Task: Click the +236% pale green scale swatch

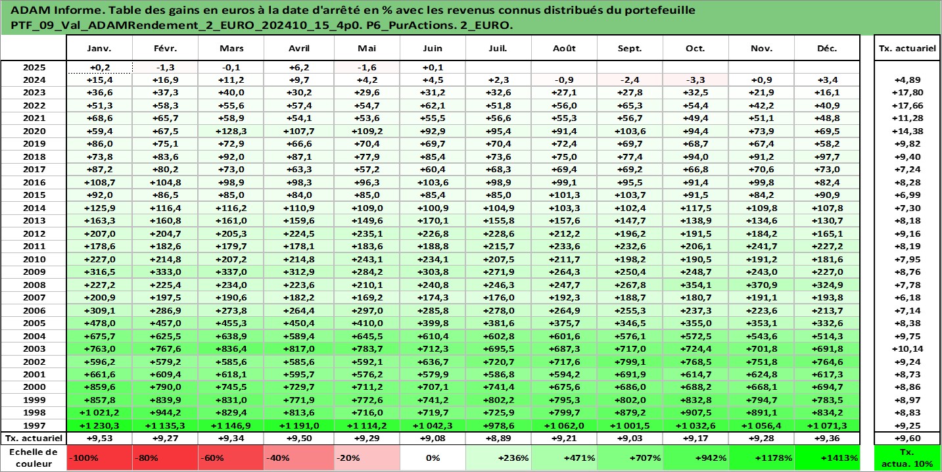Action: point(498,458)
